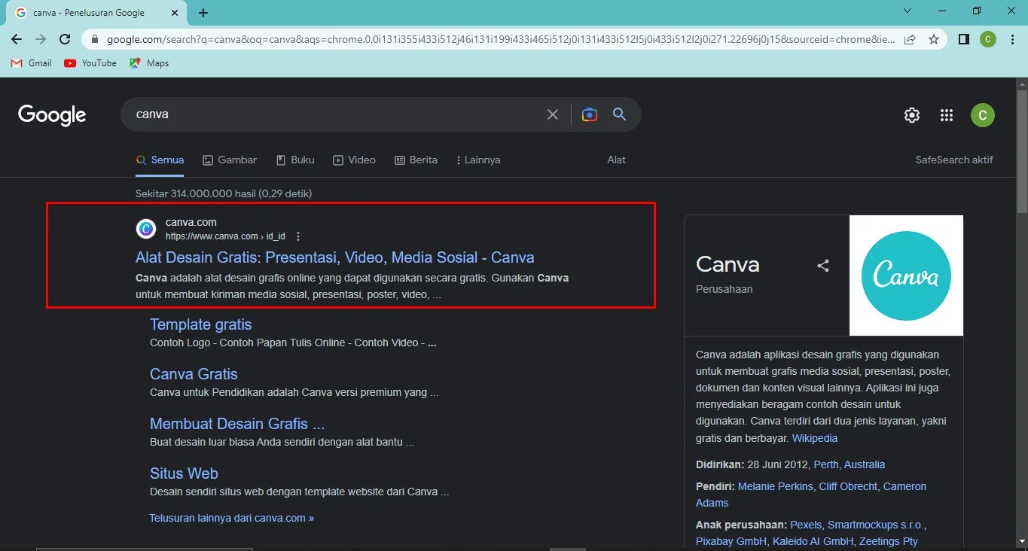The width and height of the screenshot is (1028, 551).
Task: Open three-dot options beside canva.com result
Action: tap(298, 236)
